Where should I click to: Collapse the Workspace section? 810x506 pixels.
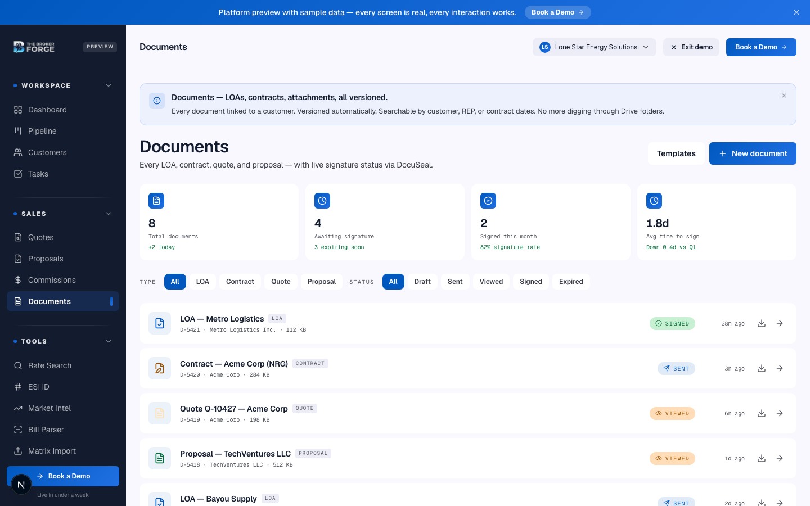pos(109,85)
